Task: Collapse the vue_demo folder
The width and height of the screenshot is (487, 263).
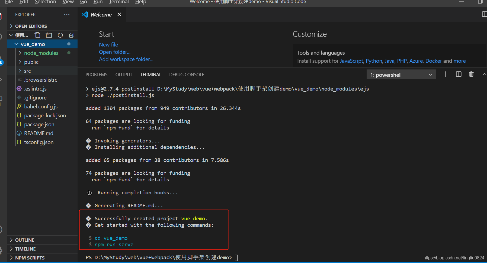Action: 17,44
